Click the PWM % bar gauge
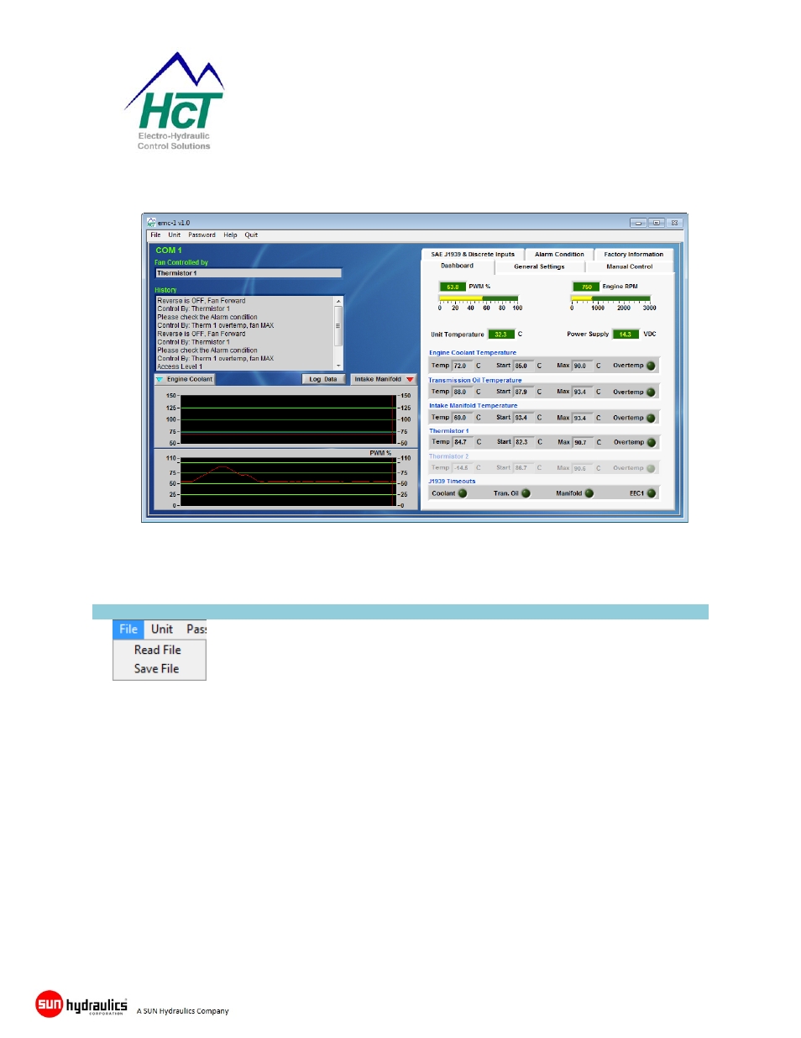This screenshot has width=801, height=1038. tap(479, 298)
